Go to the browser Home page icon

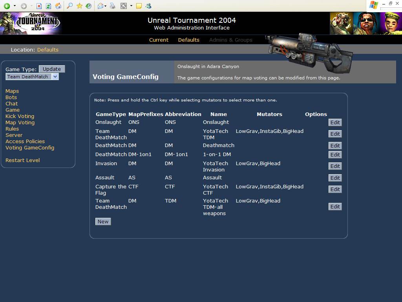point(58,6)
